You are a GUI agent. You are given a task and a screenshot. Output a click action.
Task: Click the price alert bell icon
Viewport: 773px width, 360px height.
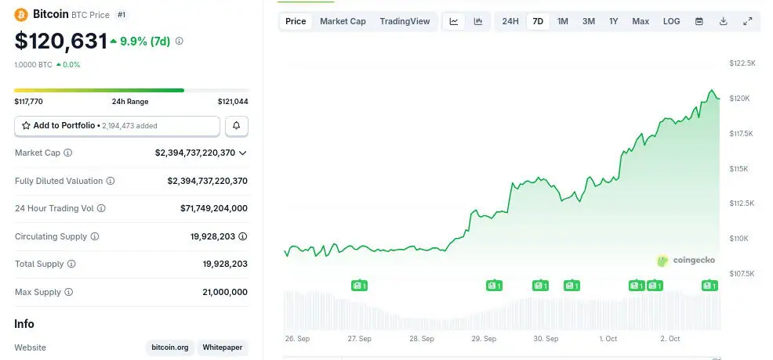(237, 125)
